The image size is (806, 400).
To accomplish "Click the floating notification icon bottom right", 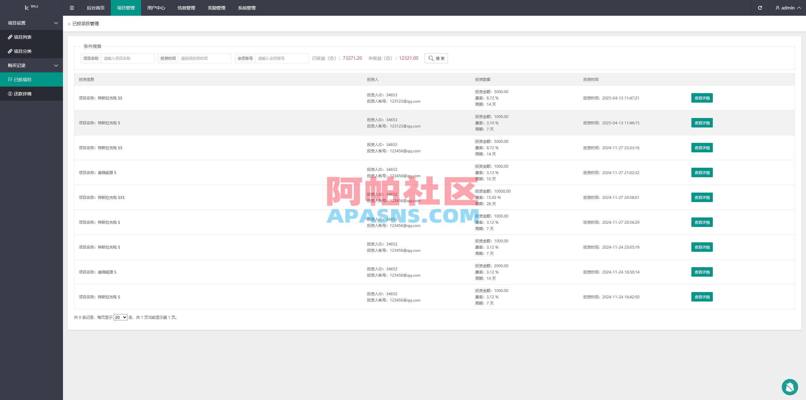I will pos(790,387).
